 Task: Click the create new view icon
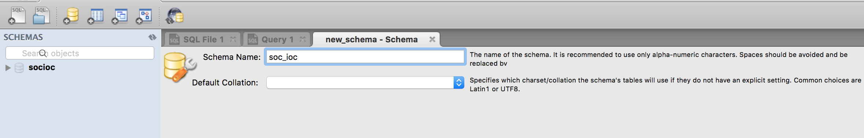119,16
